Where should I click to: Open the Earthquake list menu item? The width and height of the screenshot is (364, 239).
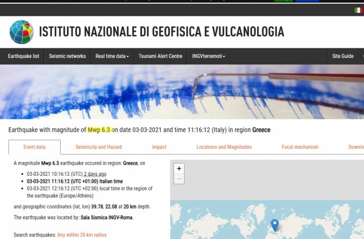tap(23, 56)
